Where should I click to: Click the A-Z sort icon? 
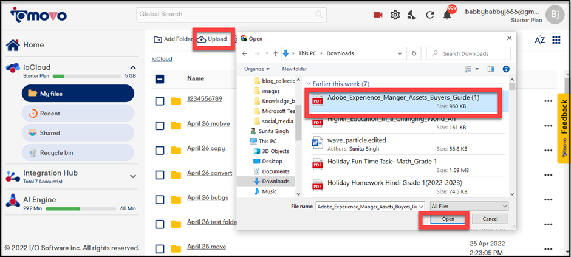point(539,40)
